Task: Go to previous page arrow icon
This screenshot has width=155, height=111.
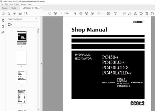Action: pos(50,13)
